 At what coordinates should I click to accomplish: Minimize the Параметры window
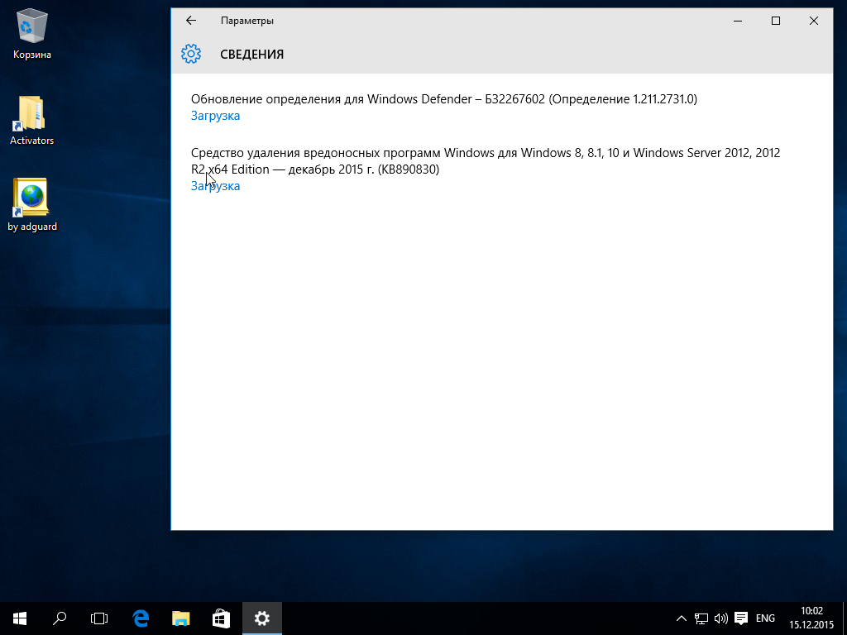pos(738,21)
